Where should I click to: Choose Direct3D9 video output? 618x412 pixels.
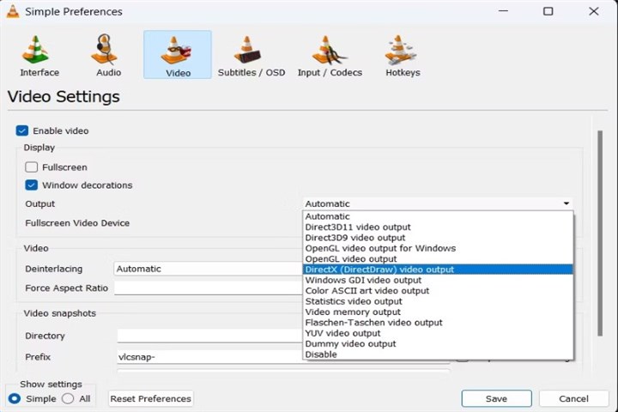click(438, 238)
